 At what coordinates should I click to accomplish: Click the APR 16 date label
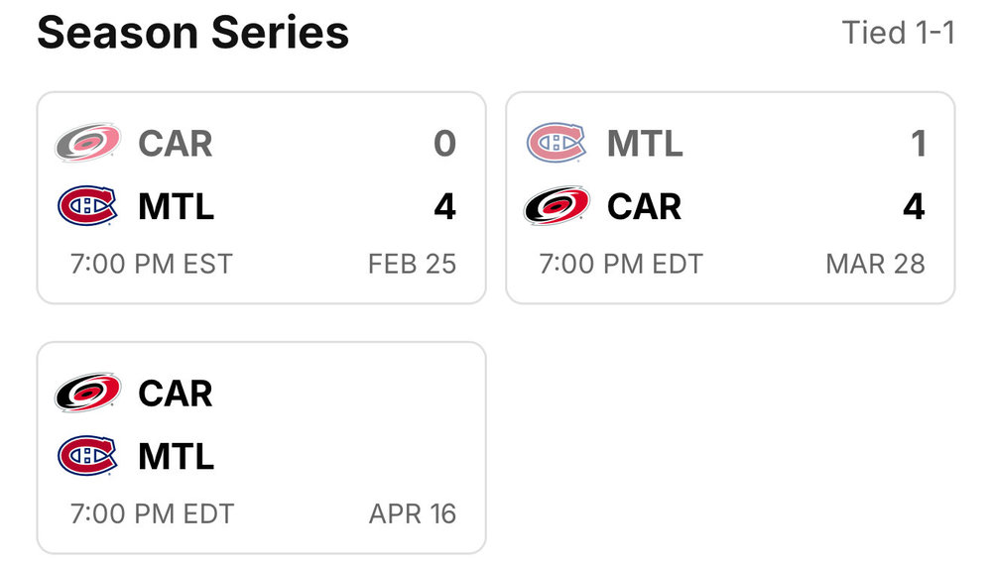click(413, 513)
